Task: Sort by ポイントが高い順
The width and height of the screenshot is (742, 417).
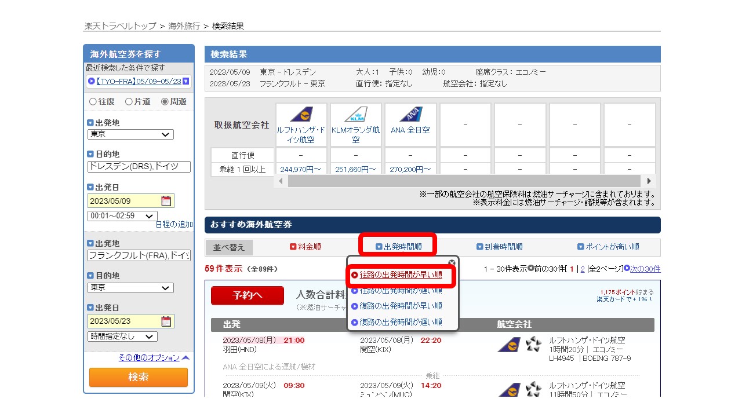Action: pos(608,247)
